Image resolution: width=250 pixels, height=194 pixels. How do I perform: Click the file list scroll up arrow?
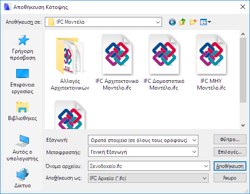[243, 34]
